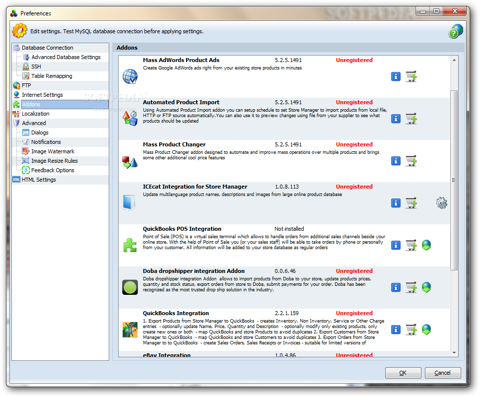480x397 pixels.
Task: Click the addons list scrollbar thumb
Action: click(454, 180)
